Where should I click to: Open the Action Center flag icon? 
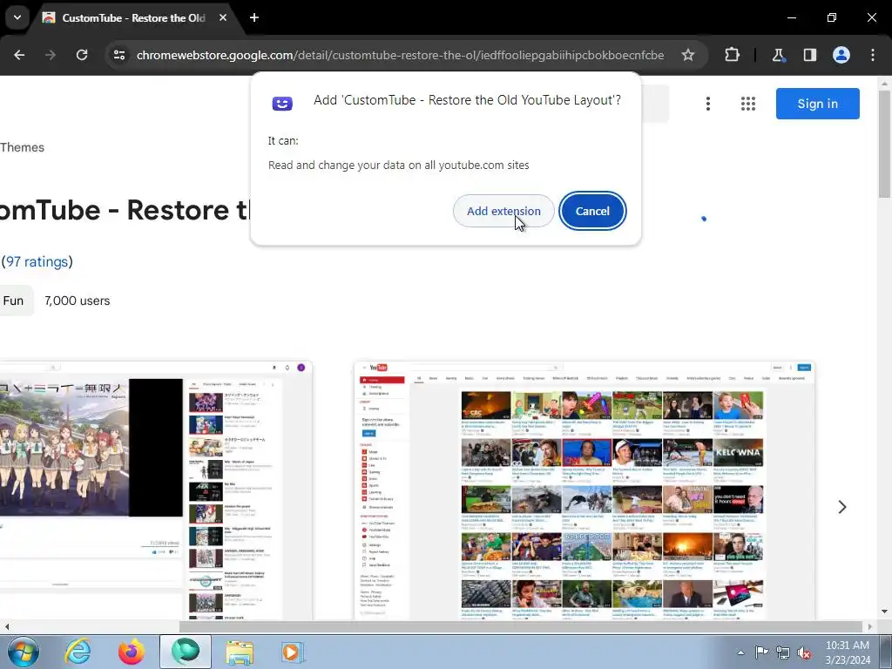coord(761,652)
